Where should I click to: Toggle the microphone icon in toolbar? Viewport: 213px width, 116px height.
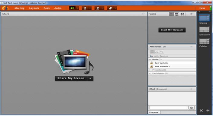coord(85,8)
